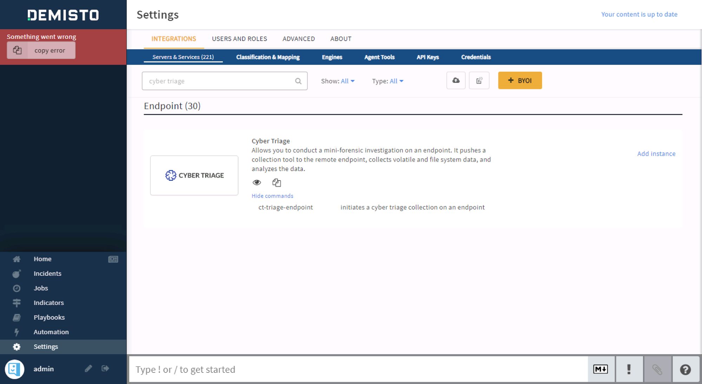The height and width of the screenshot is (384, 702).
Task: Click the BYOI button
Action: click(x=520, y=80)
